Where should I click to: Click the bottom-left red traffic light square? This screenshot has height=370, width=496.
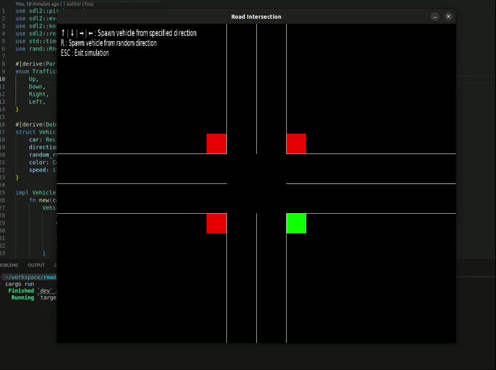(217, 224)
